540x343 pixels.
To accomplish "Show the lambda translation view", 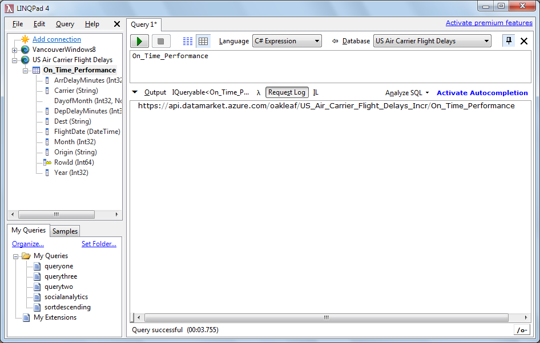I will coord(258,92).
